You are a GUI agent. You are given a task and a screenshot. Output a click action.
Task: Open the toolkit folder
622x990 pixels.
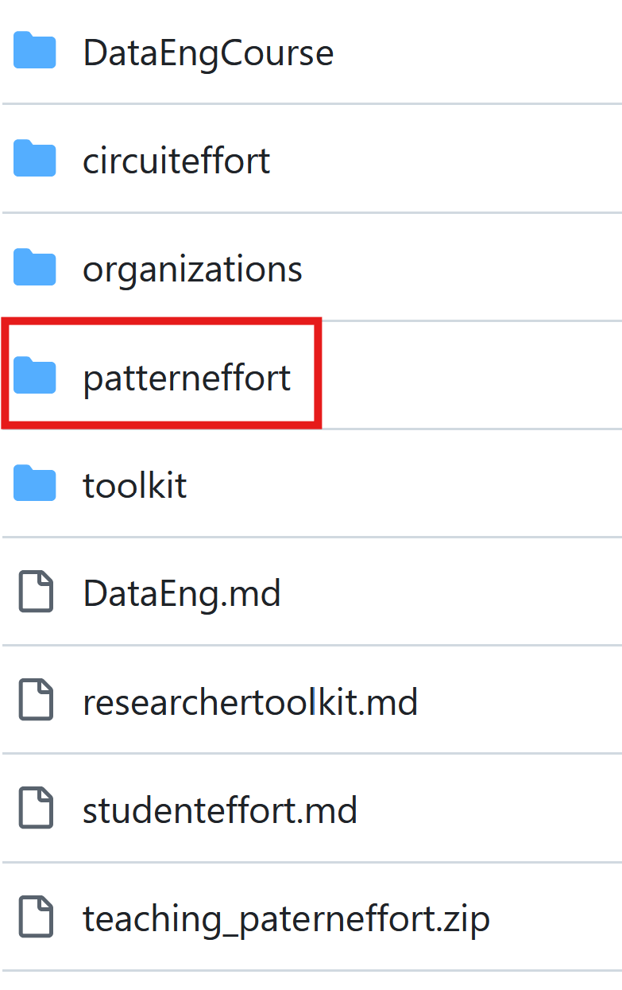coord(135,483)
